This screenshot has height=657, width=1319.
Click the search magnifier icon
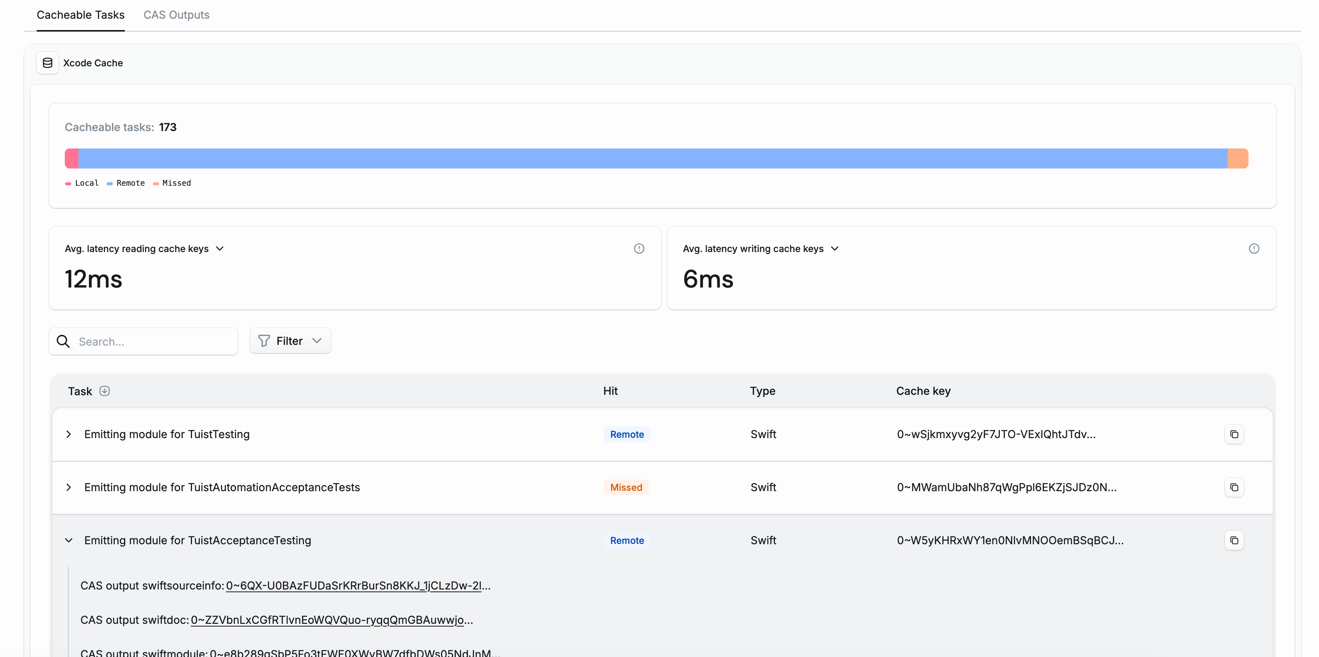coord(63,341)
